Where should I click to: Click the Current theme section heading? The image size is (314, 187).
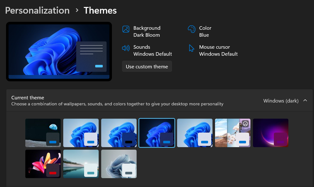tap(28, 97)
